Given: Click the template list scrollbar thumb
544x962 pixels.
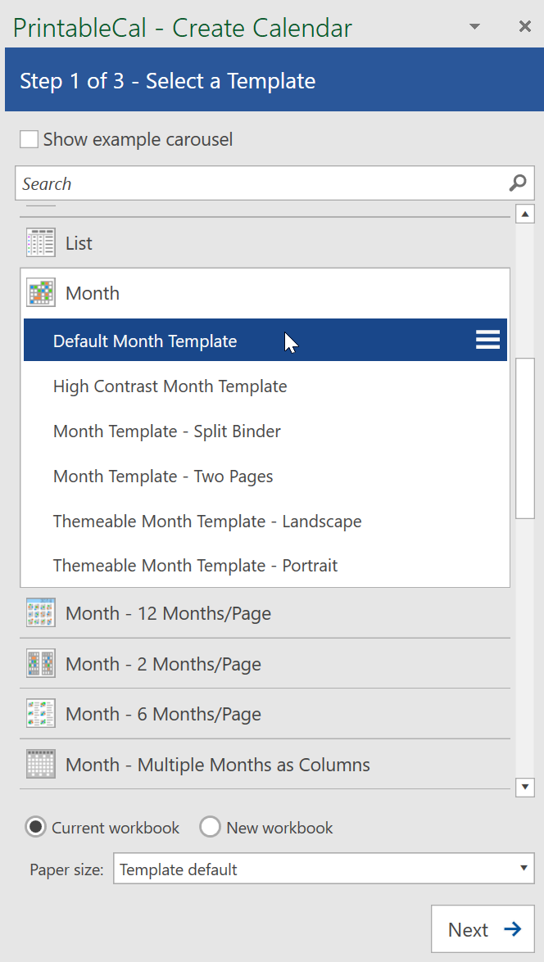Looking at the screenshot, I should click(525, 439).
